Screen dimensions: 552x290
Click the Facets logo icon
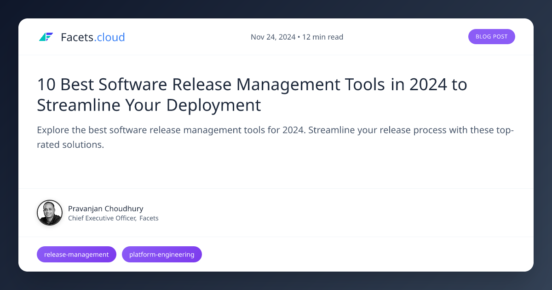click(46, 37)
